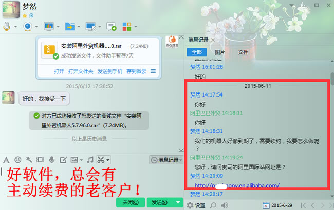This screenshot has height=210, width=334.
Task: Click the music note icon
Action: pyautogui.click(x=90, y=160)
